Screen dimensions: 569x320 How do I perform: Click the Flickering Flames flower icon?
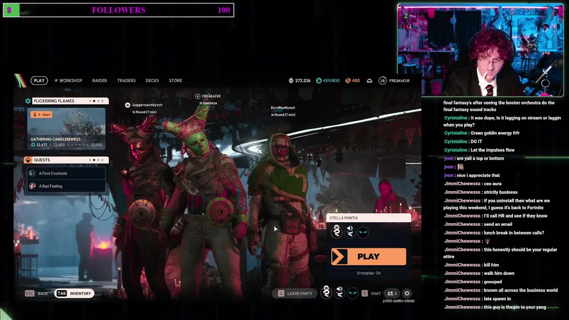pos(28,101)
